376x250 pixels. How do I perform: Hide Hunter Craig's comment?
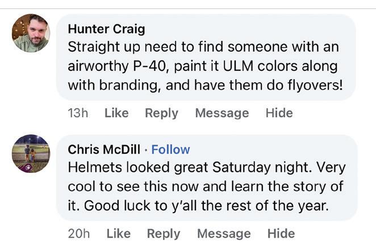(x=279, y=113)
